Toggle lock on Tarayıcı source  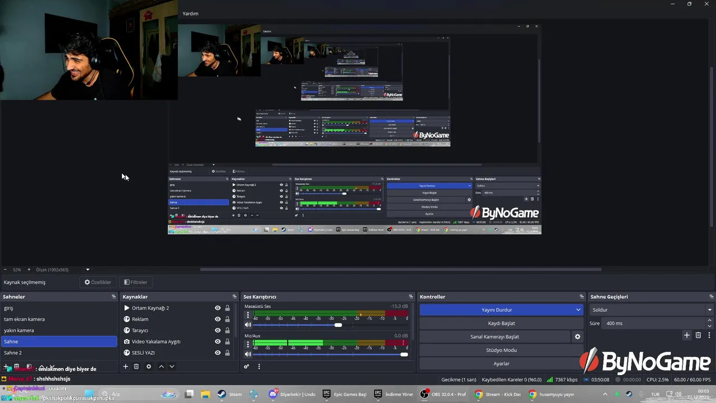pyautogui.click(x=227, y=330)
